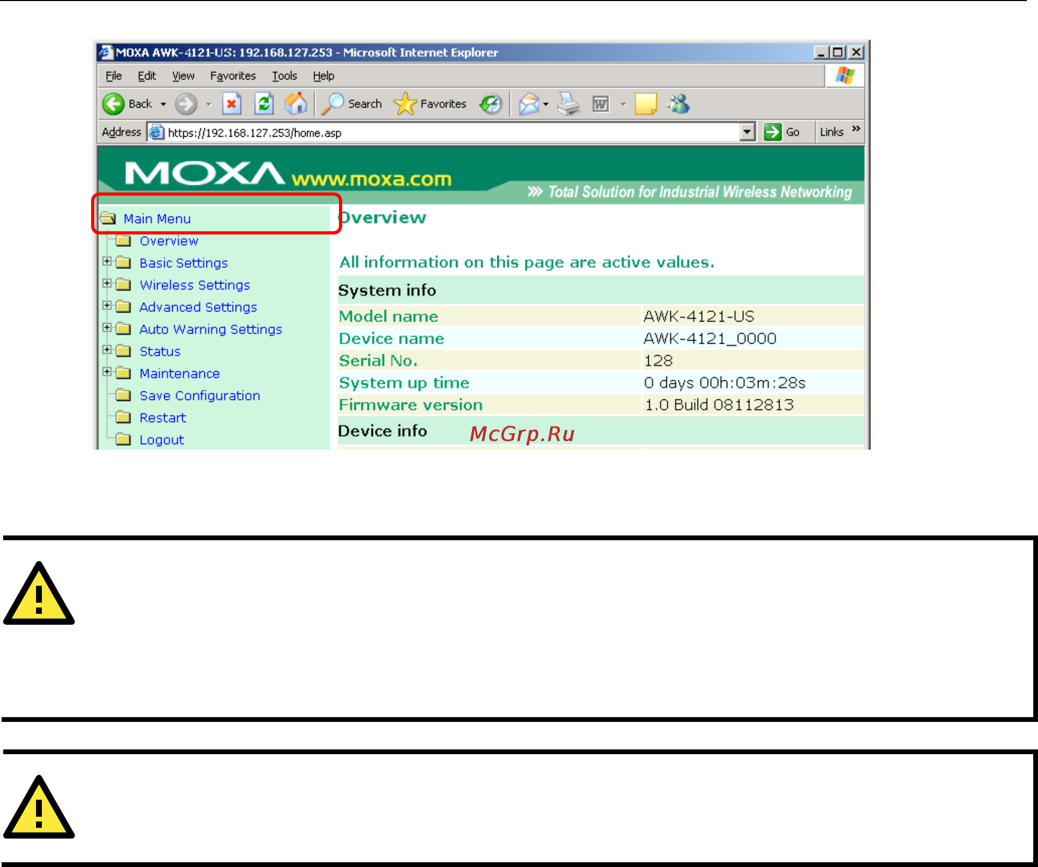Click the Go button arrow
The width and height of the screenshot is (1038, 867).
click(773, 132)
